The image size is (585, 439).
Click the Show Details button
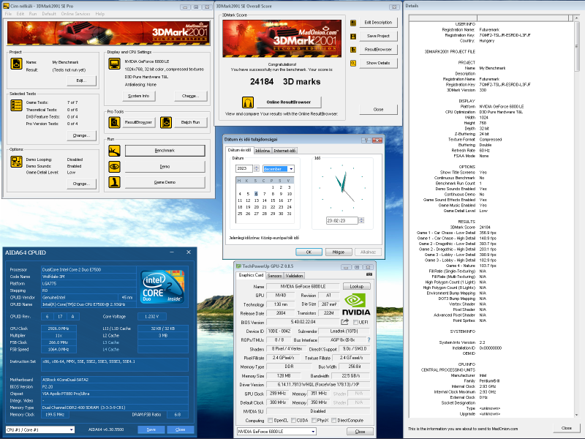pyautogui.click(x=378, y=63)
